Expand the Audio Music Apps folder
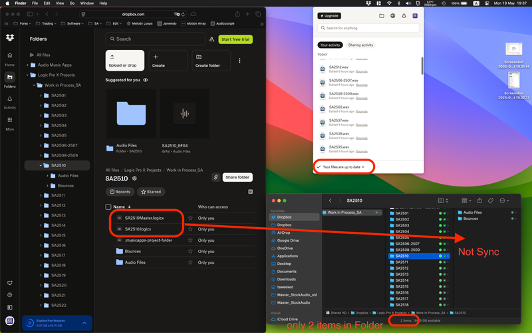This screenshot has width=532, height=333. 27,65
